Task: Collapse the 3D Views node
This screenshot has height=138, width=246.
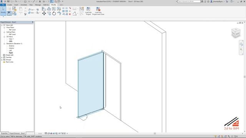Action: (x=4, y=37)
